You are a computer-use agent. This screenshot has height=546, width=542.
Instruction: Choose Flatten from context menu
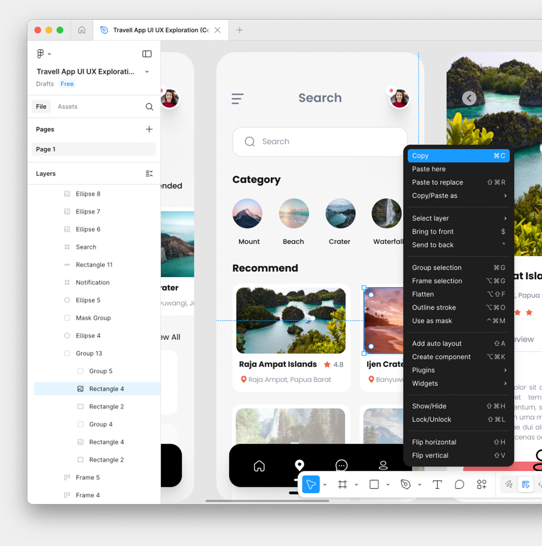458,294
